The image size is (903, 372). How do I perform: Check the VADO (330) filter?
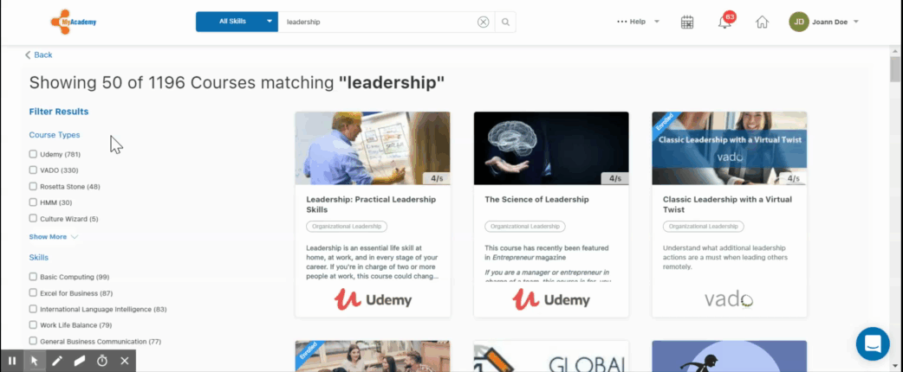click(x=33, y=170)
